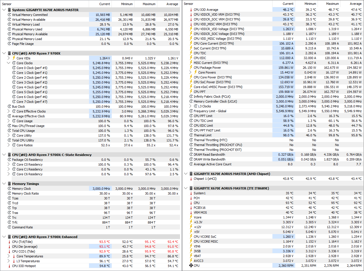Expand the Core VIDs entry
Viewport: 364px width, 271px height.
[x=9, y=58]
